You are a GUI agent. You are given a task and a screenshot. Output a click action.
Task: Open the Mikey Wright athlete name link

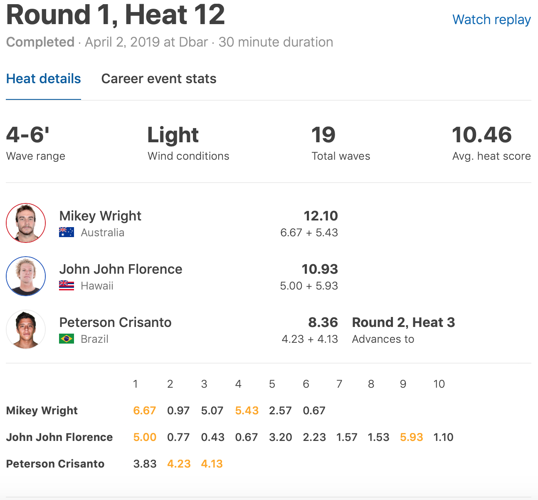[100, 216]
